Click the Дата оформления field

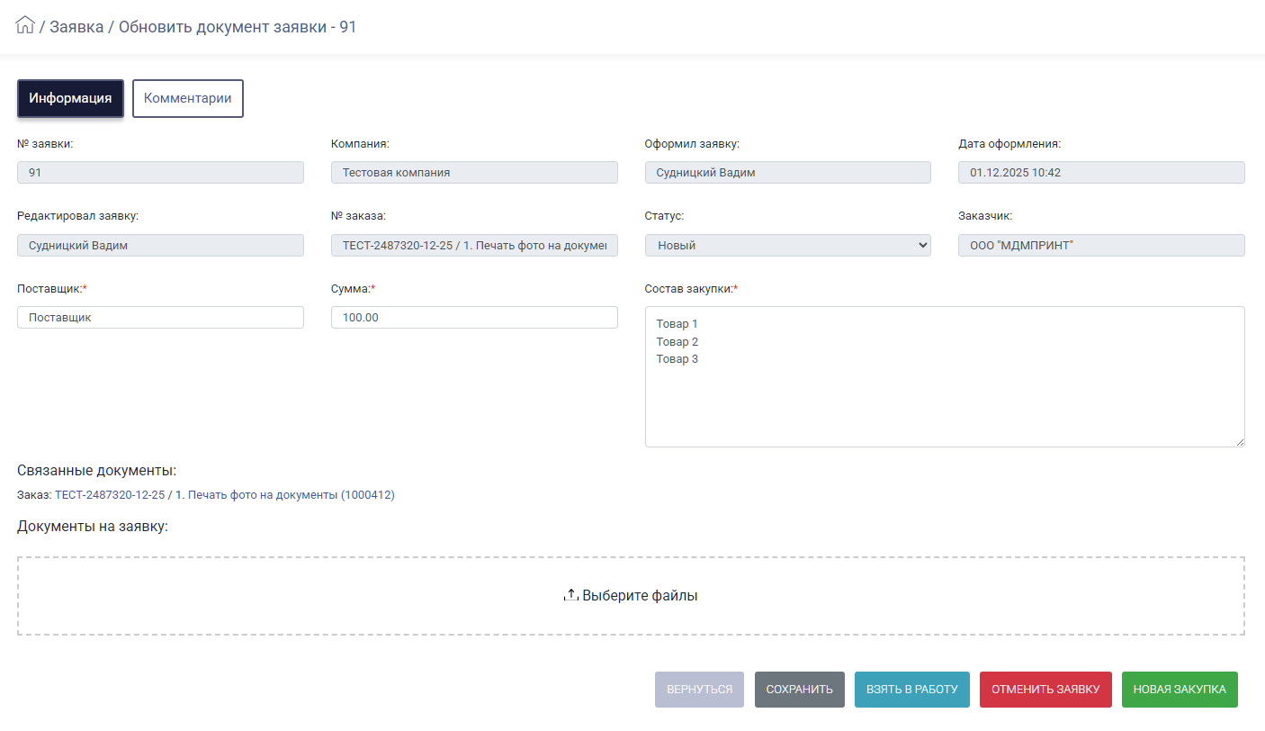click(1101, 172)
